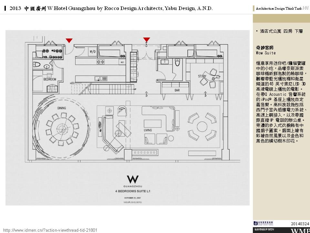Viewport: 310px width, 233px height.
Task: Click the kitchen stove burner symbol
Action: tap(101, 61)
